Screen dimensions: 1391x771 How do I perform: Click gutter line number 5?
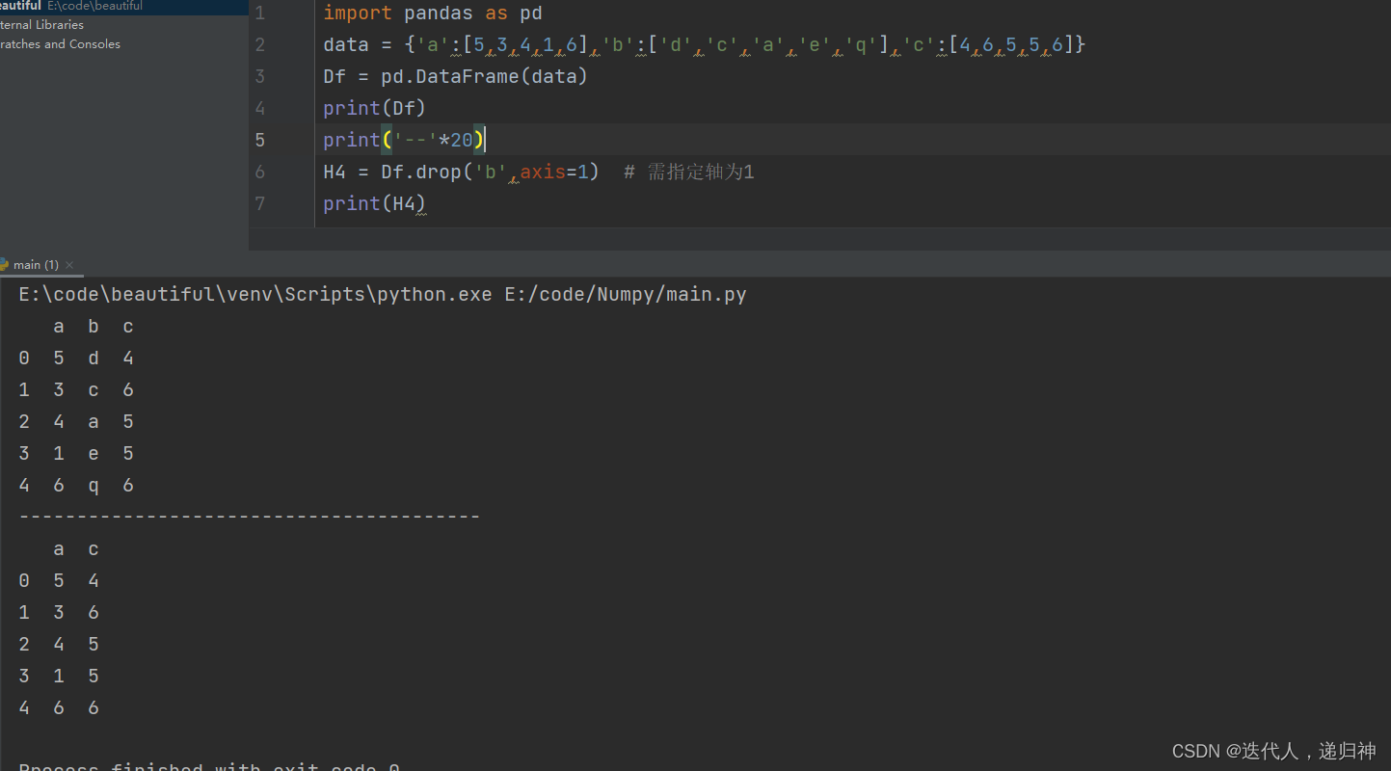pyautogui.click(x=260, y=141)
